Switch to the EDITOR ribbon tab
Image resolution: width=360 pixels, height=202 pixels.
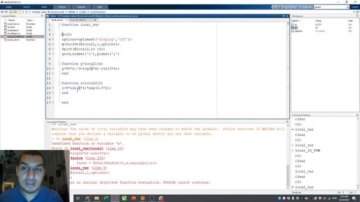coord(62,7)
